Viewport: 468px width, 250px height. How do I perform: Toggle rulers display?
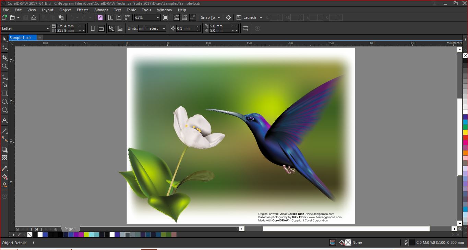coord(176,17)
